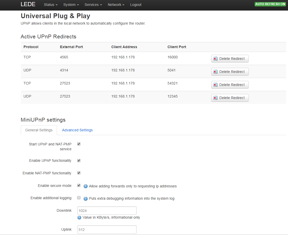Click the red X icon on UDP 27523 row

[x=215, y=98]
